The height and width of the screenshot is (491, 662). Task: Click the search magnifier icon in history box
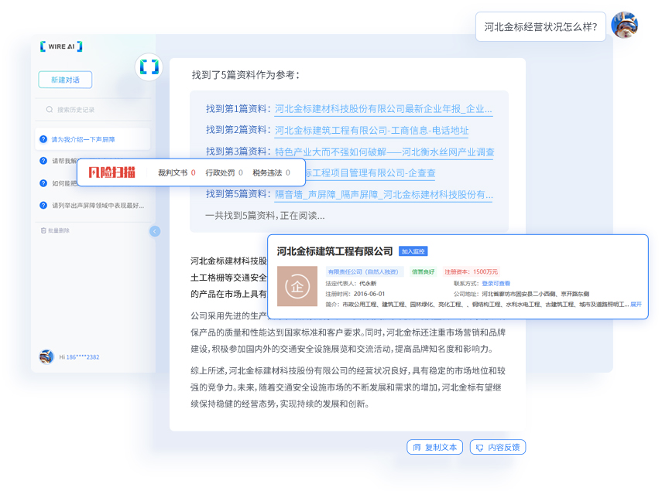tap(50, 110)
